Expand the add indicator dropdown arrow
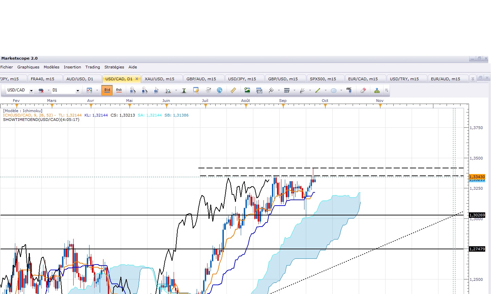The height and width of the screenshot is (294, 491). point(279,90)
